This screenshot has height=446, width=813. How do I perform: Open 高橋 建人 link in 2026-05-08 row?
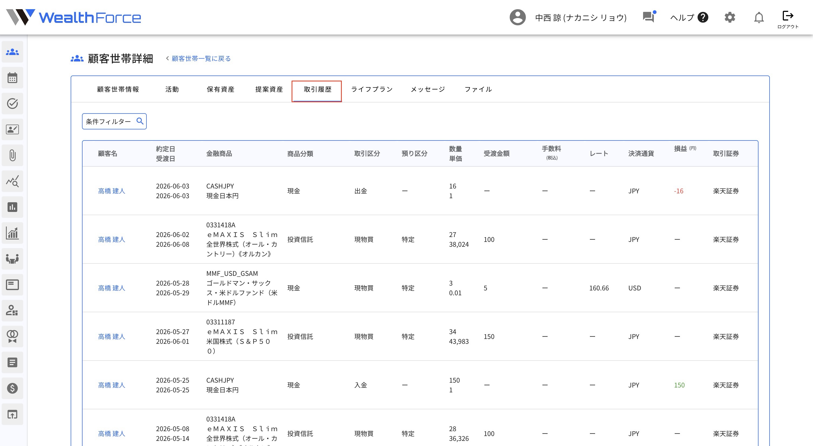(x=112, y=434)
